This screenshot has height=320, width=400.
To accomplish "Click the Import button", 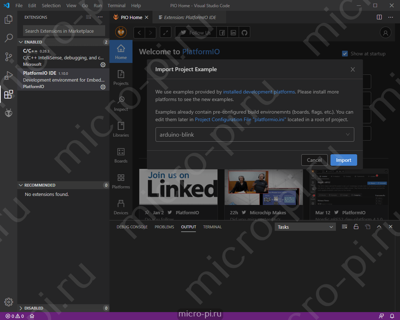I will click(343, 160).
